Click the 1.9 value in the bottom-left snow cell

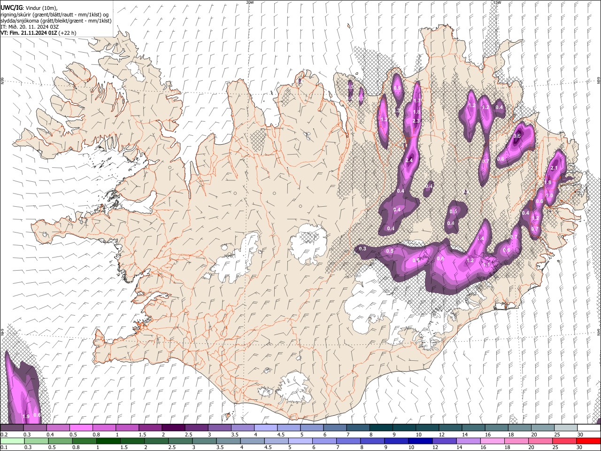[26, 416]
